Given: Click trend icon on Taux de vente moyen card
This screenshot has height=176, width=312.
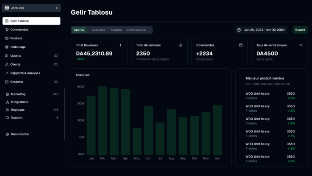Looking at the screenshot, I should click(x=301, y=45).
